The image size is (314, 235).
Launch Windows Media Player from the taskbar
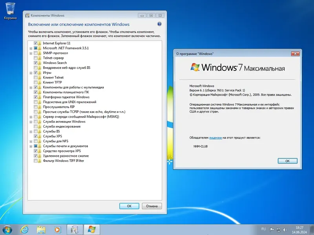click(57, 229)
